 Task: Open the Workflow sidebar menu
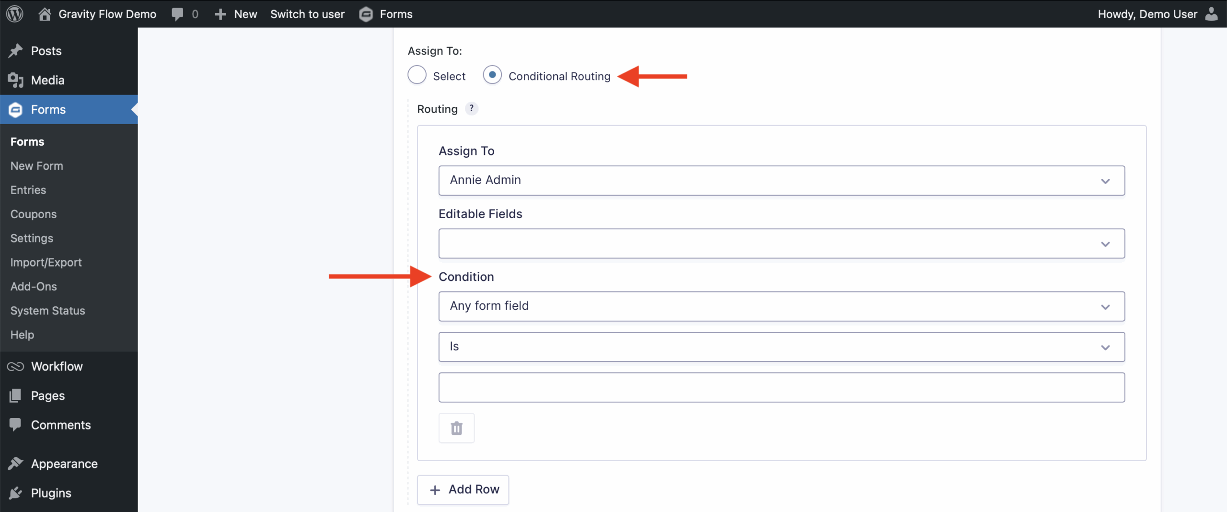click(x=57, y=366)
